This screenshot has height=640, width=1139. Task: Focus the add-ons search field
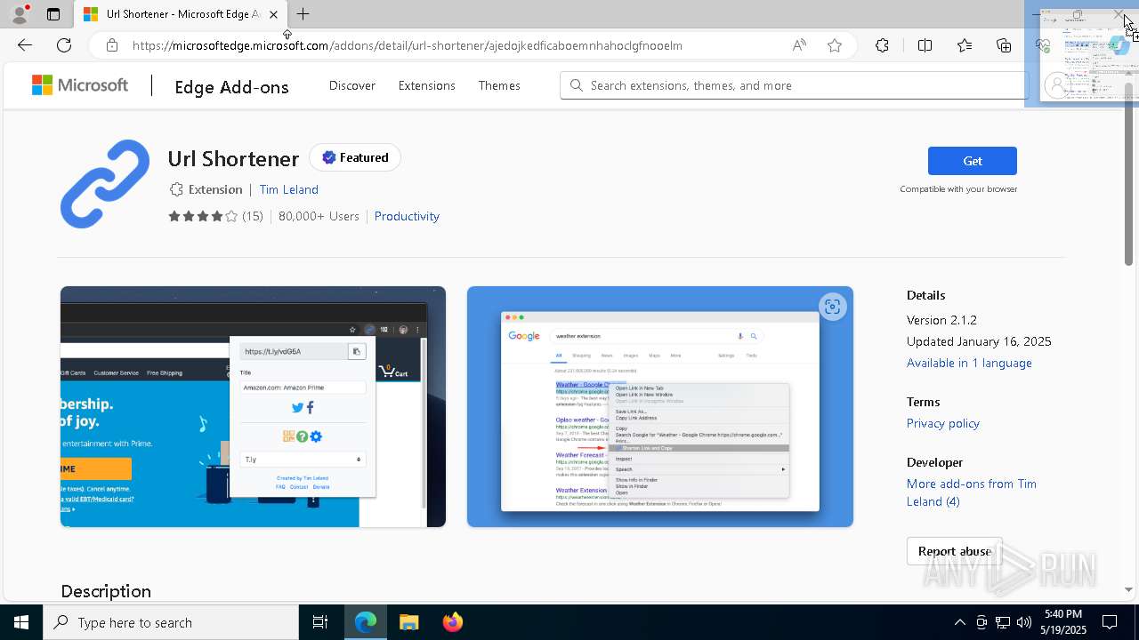point(794,85)
